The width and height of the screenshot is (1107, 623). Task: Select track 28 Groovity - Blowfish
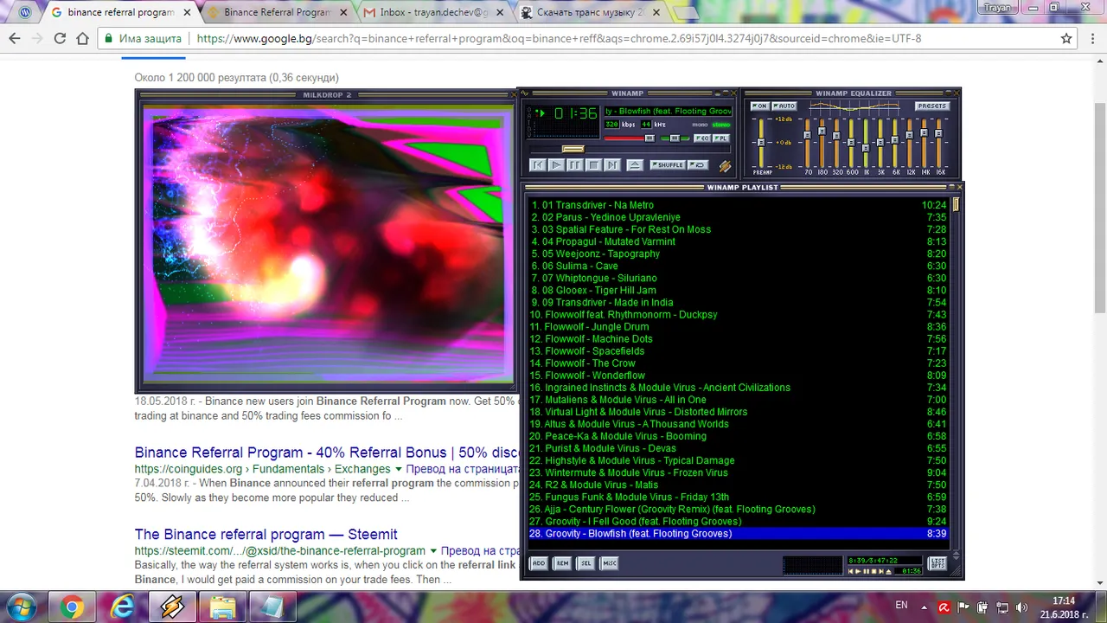click(x=738, y=534)
